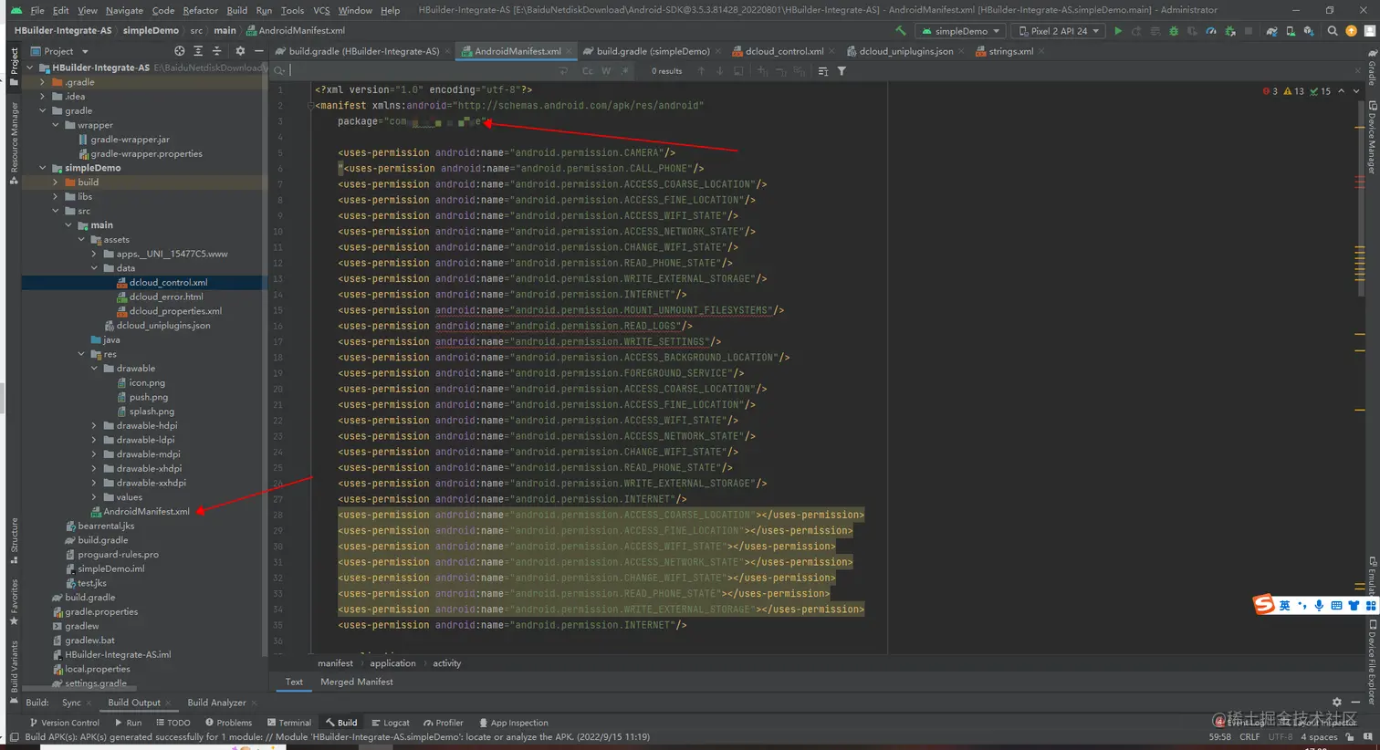Open the Logcat tool window button

[x=390, y=723]
